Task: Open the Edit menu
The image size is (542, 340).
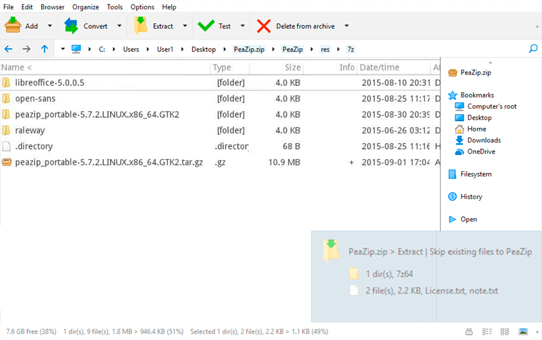Action: point(27,7)
